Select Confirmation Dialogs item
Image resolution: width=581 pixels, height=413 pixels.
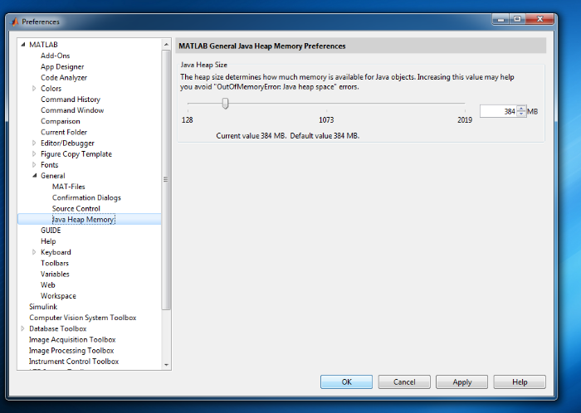(86, 197)
